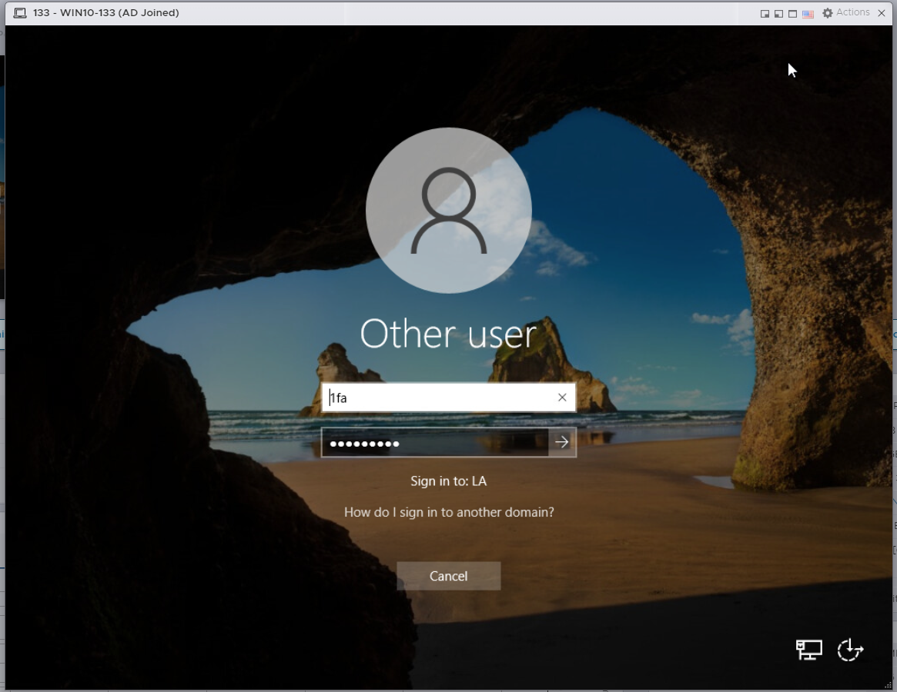Click the "133 - WIN10-133 (AD Joined)" title
Viewport: 897px width, 692px height.
point(106,13)
